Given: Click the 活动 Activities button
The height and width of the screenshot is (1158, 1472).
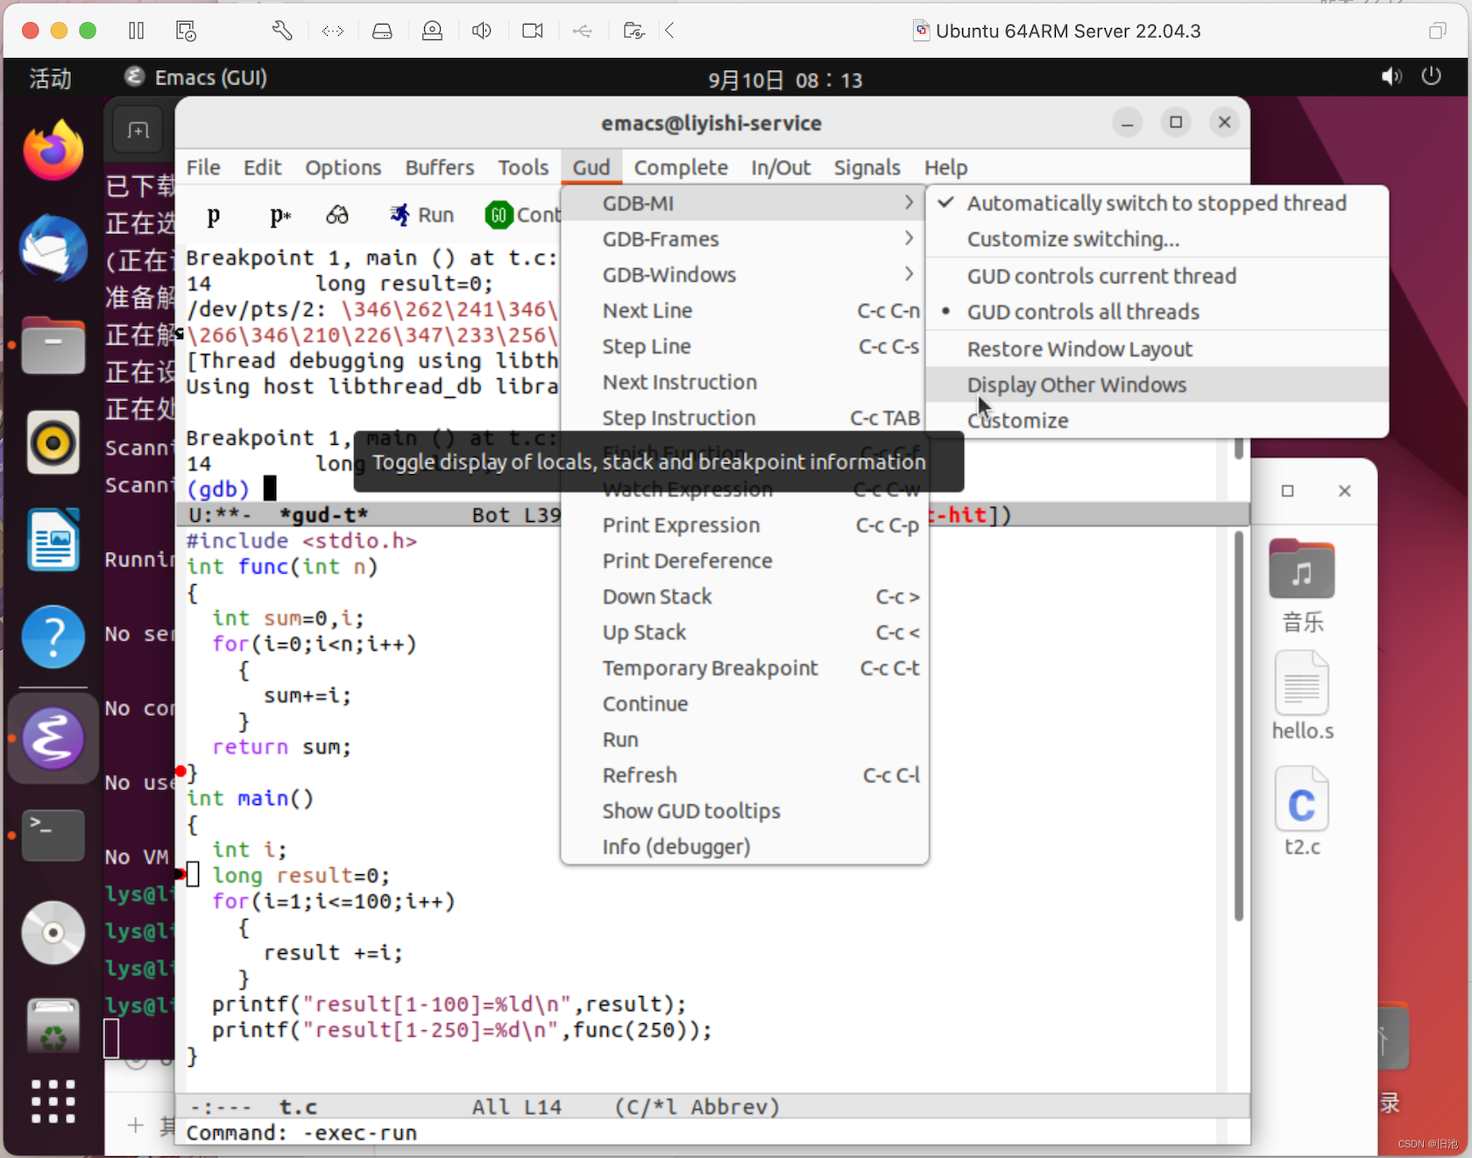Looking at the screenshot, I should [x=50, y=79].
